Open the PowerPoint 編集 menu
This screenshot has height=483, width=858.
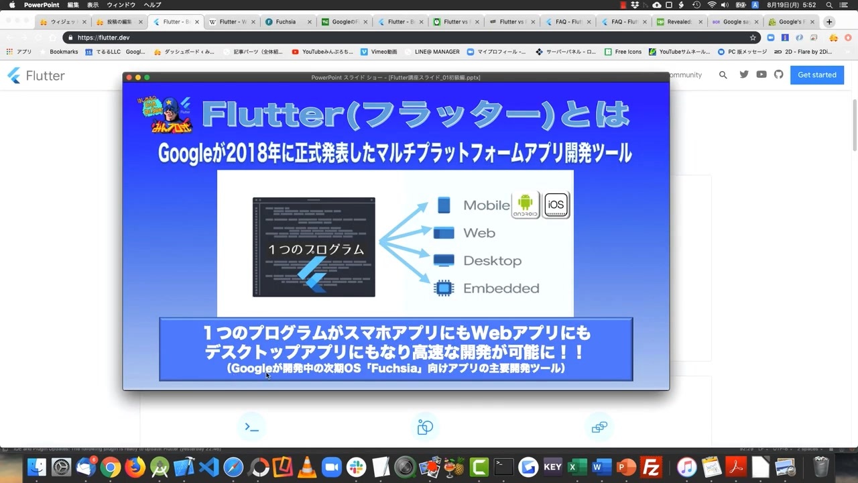pos(75,5)
